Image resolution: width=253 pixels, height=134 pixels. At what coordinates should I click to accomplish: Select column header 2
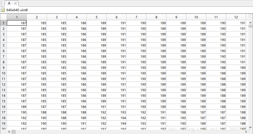pyautogui.click(x=37, y=17)
